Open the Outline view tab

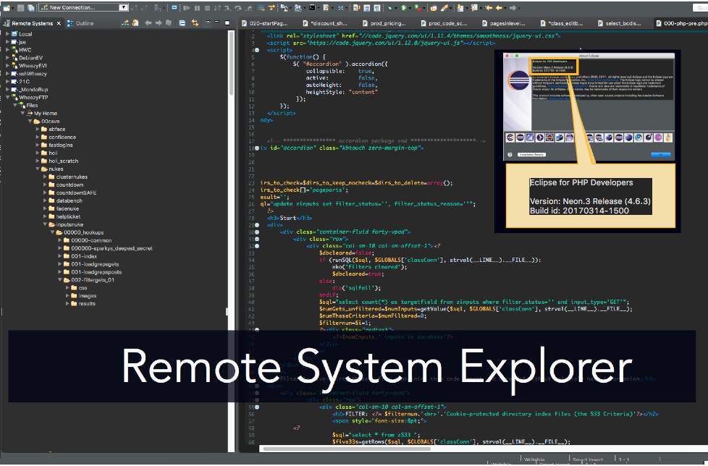click(x=80, y=23)
